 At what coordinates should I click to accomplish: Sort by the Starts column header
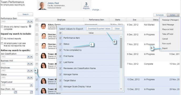(x=118, y=20)
